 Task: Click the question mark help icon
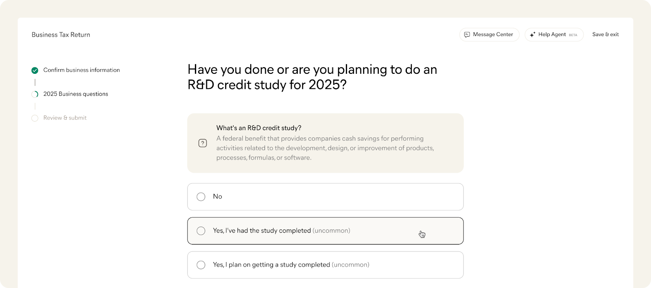pos(203,143)
